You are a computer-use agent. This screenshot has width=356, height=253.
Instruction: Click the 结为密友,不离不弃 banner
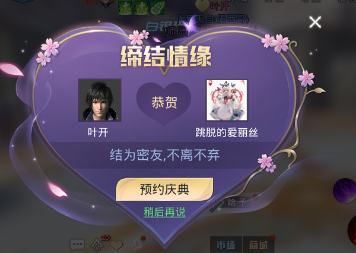tap(165, 155)
